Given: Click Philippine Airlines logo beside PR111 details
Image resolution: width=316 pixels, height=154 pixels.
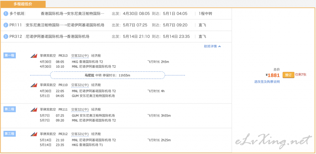Looking at the screenshot, I should click(34, 110).
